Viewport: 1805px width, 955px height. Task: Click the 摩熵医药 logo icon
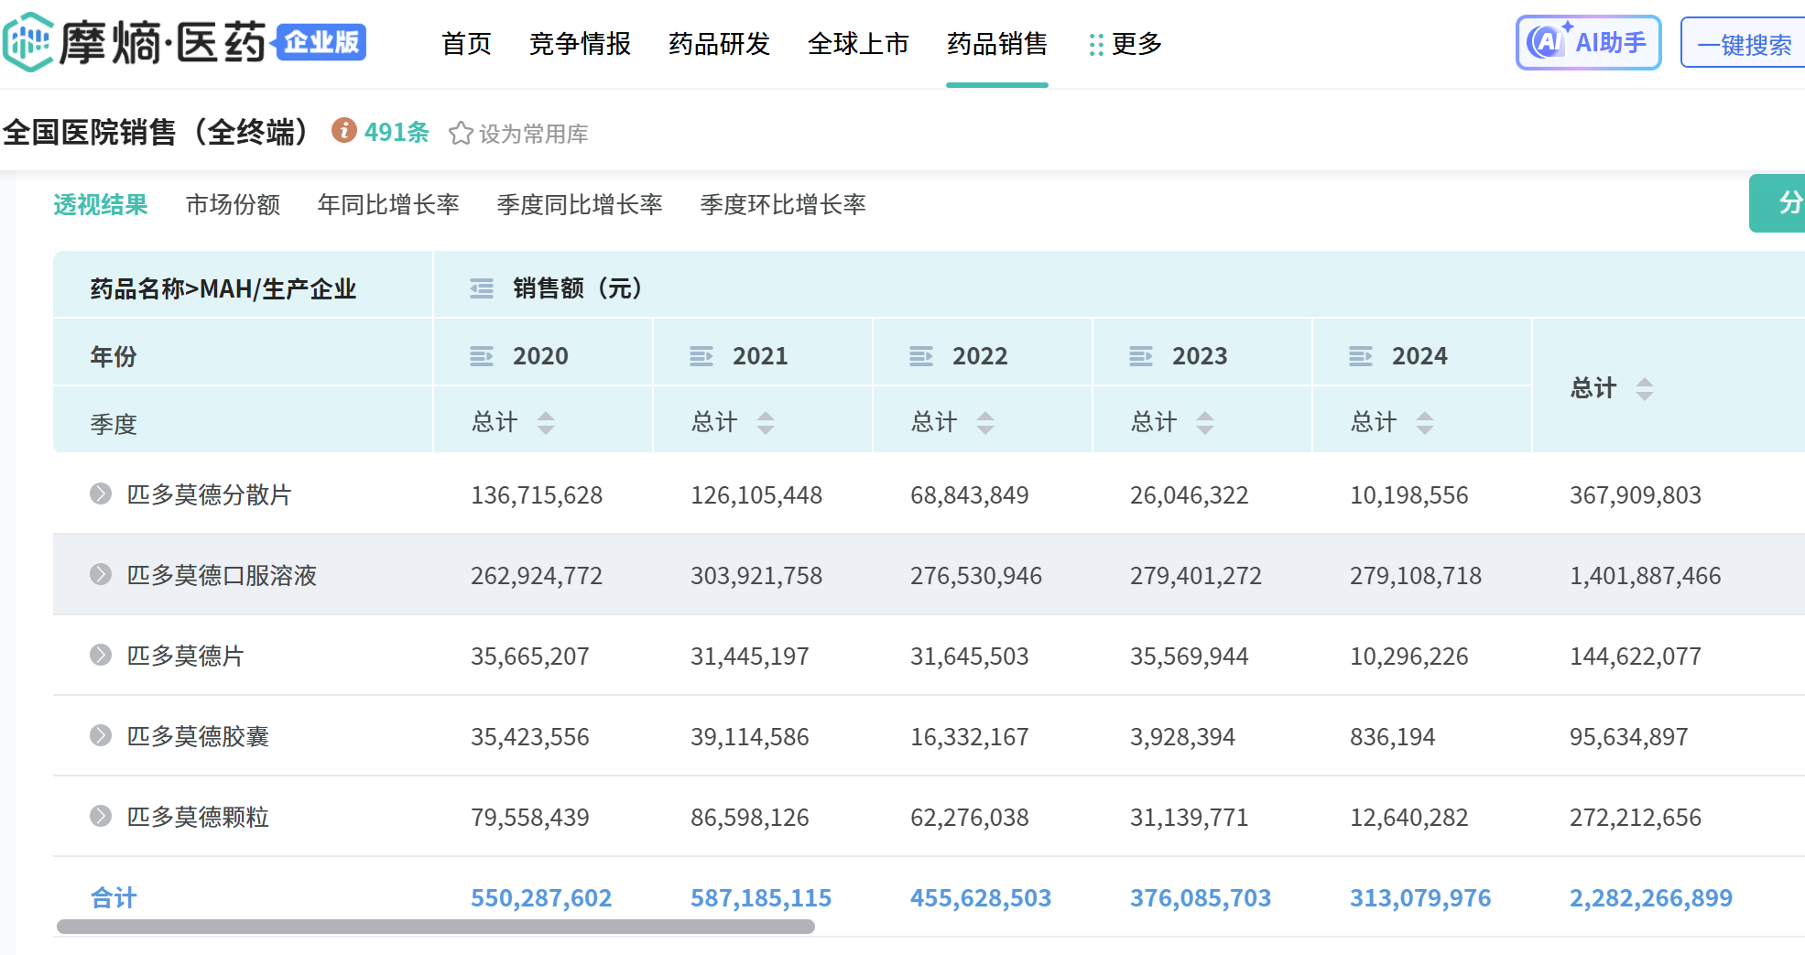coord(27,42)
